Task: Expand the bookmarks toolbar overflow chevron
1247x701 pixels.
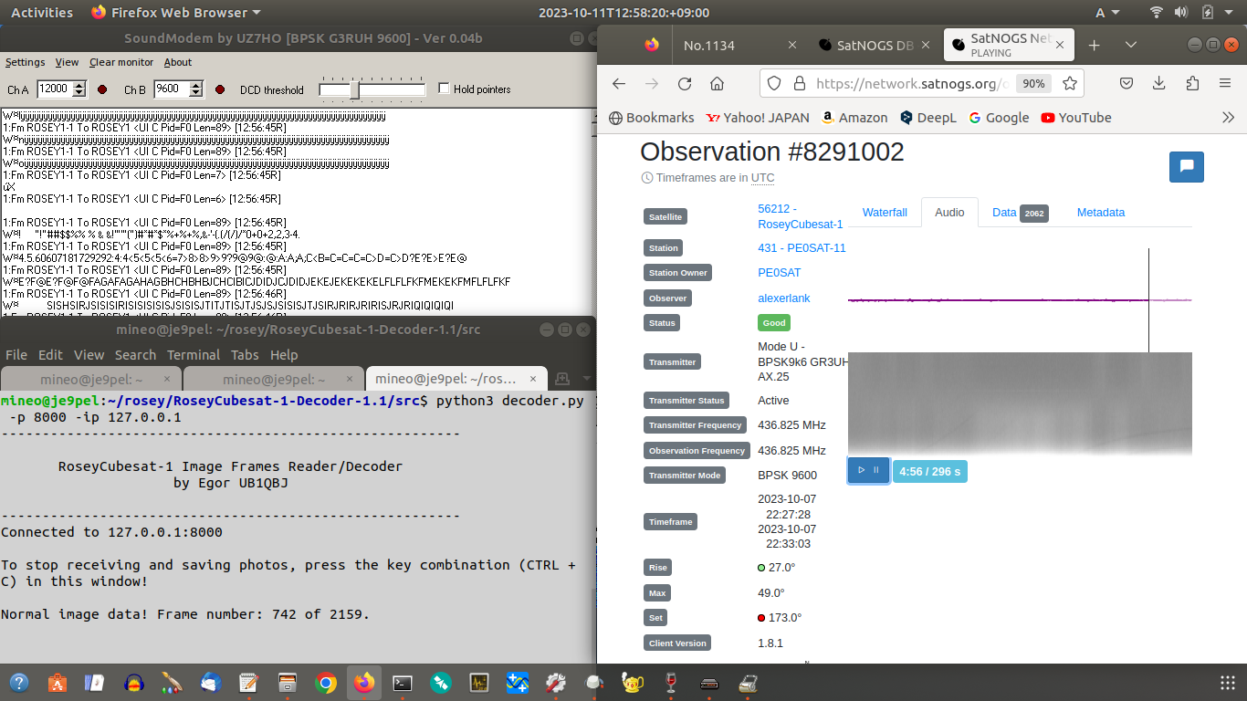Action: pos(1228,118)
